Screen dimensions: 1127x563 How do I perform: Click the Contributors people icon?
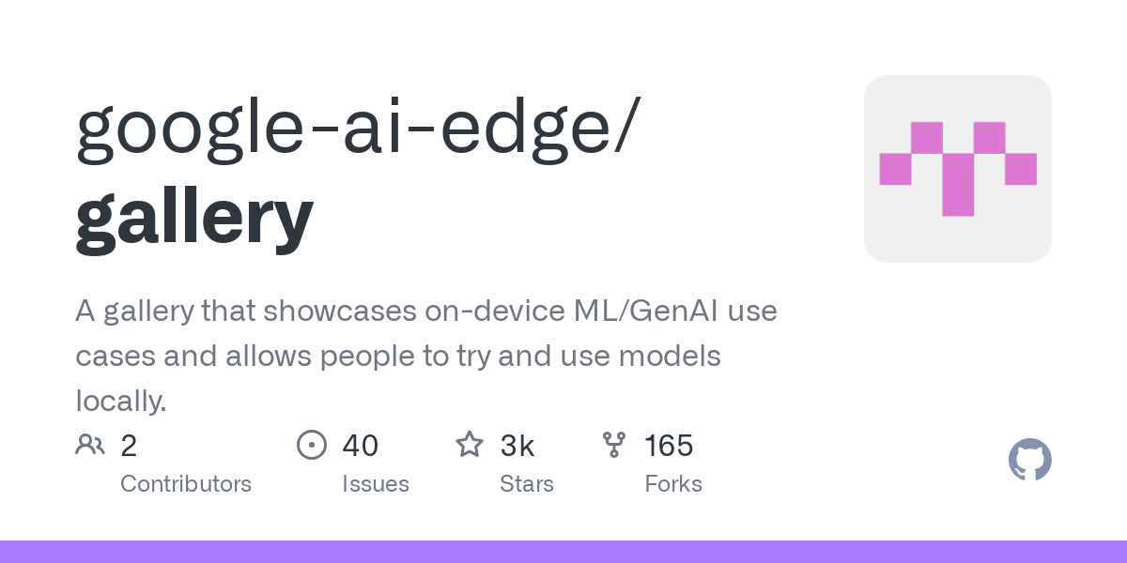(x=90, y=444)
